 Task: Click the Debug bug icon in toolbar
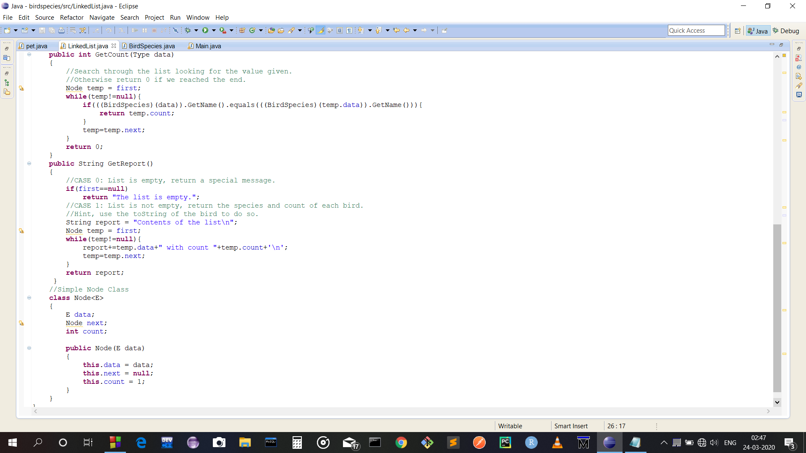point(188,30)
